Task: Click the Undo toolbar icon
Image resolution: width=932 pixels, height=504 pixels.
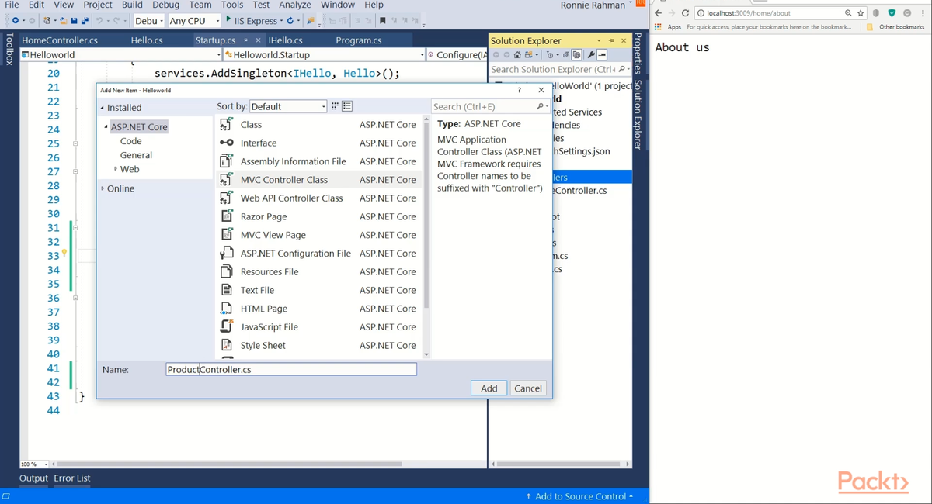Action: point(101,21)
